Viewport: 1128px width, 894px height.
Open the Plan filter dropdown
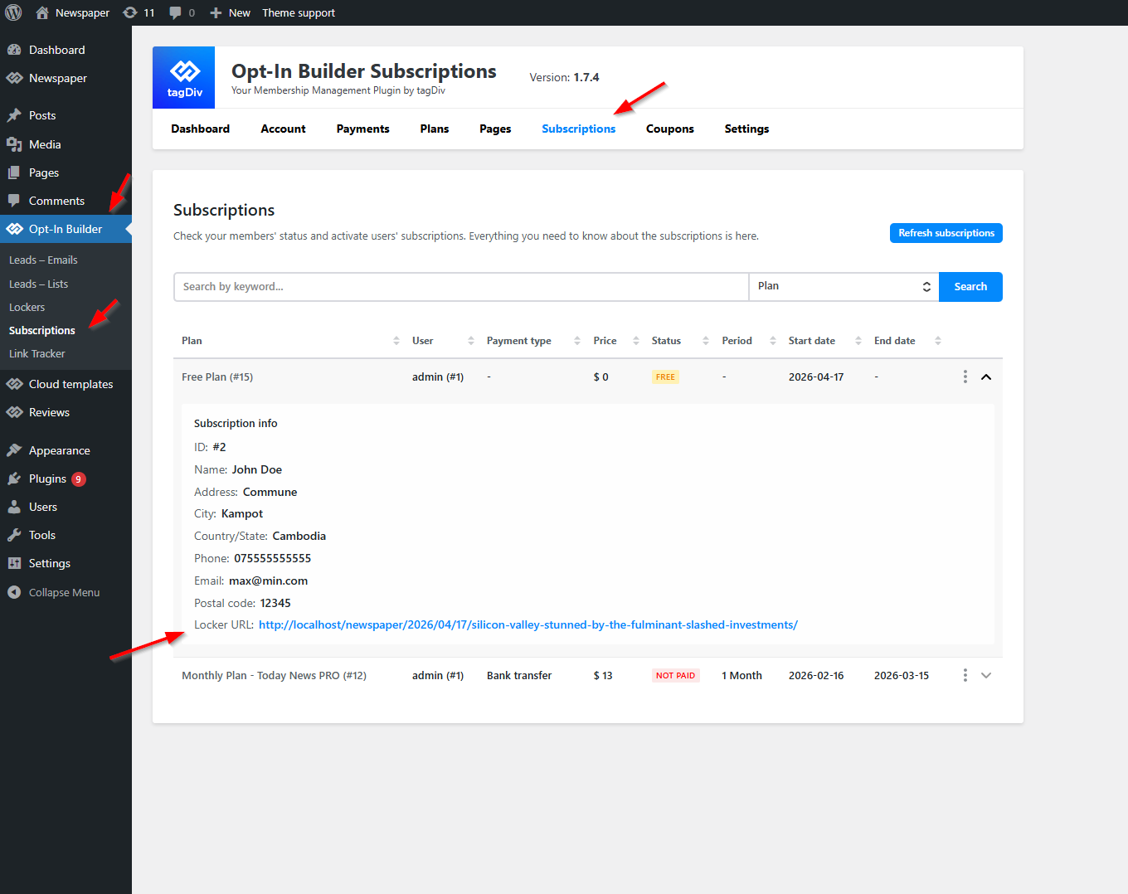[x=843, y=287]
